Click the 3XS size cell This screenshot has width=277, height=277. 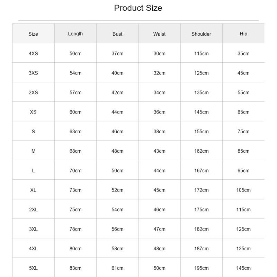33,73
